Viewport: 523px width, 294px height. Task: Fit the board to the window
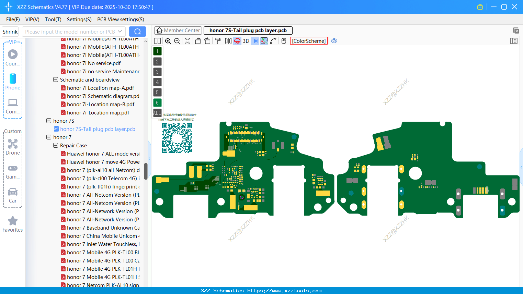(187, 41)
